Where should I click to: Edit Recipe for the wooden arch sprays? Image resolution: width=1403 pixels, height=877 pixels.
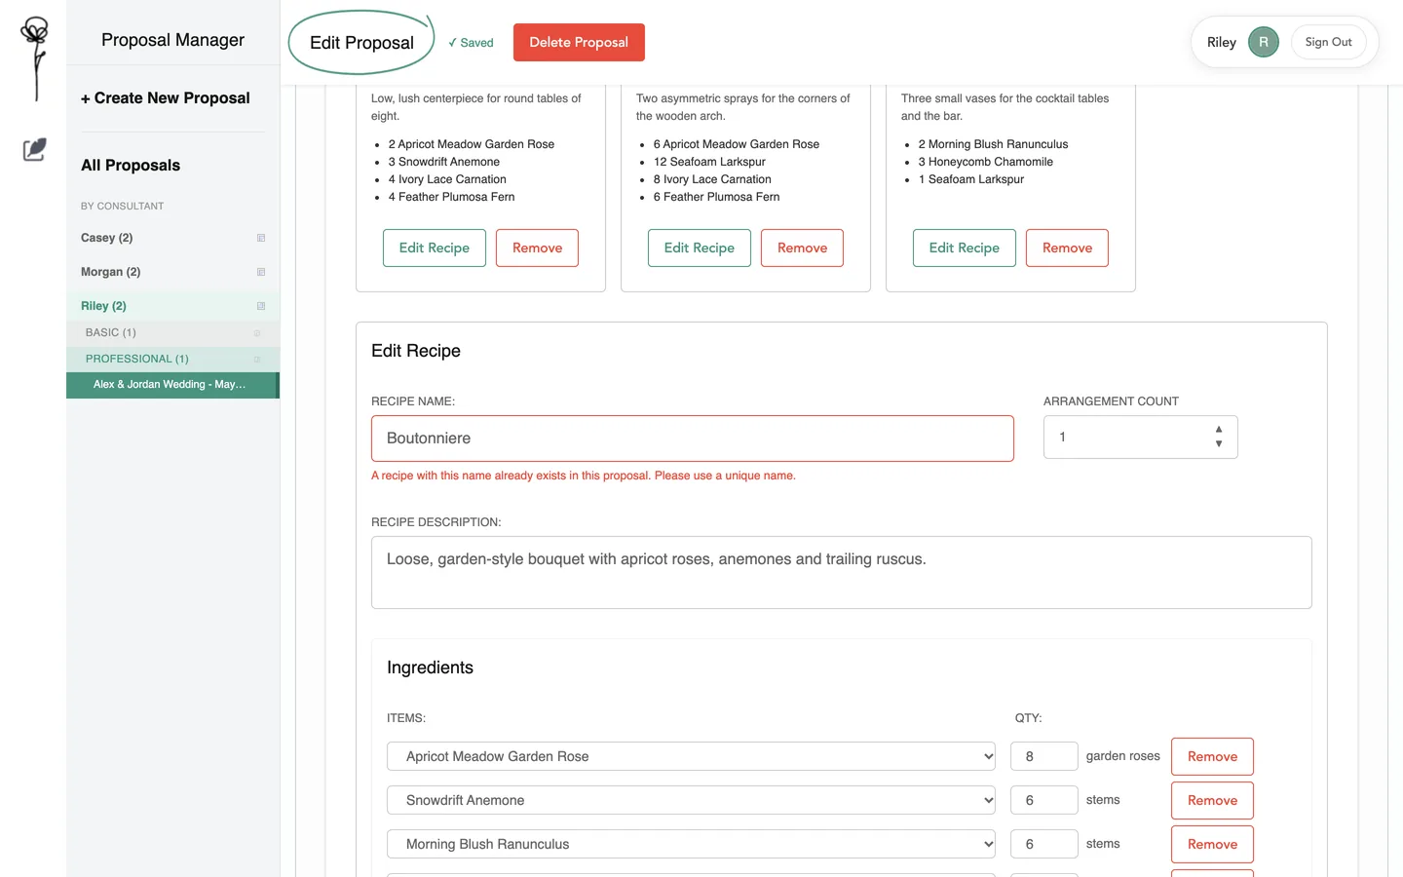coord(699,248)
